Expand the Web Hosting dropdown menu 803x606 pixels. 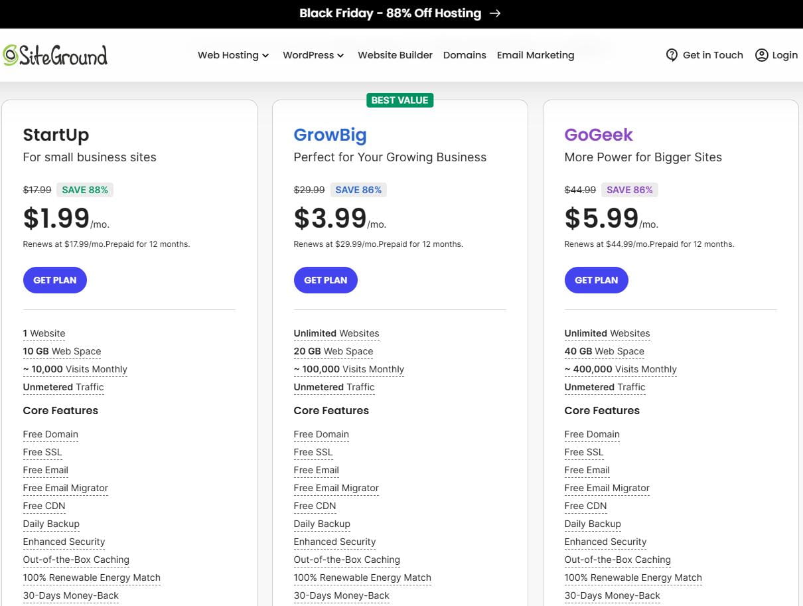[233, 55]
